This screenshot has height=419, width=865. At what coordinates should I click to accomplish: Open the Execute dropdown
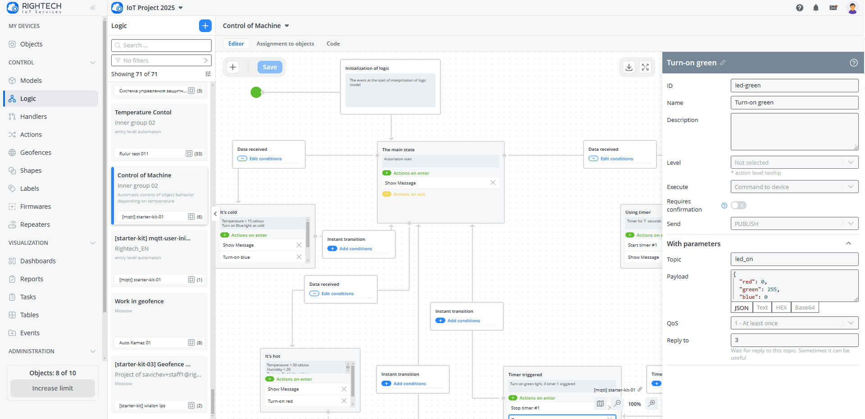point(794,187)
